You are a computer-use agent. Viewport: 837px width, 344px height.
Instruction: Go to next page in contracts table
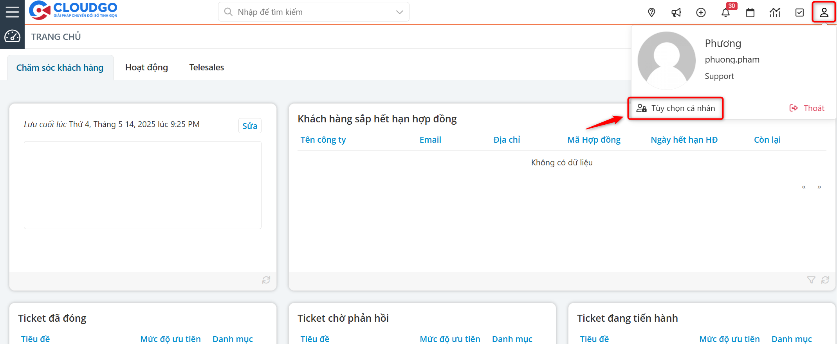(x=819, y=187)
